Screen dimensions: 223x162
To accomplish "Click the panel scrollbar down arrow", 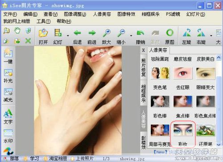I will (219, 144).
